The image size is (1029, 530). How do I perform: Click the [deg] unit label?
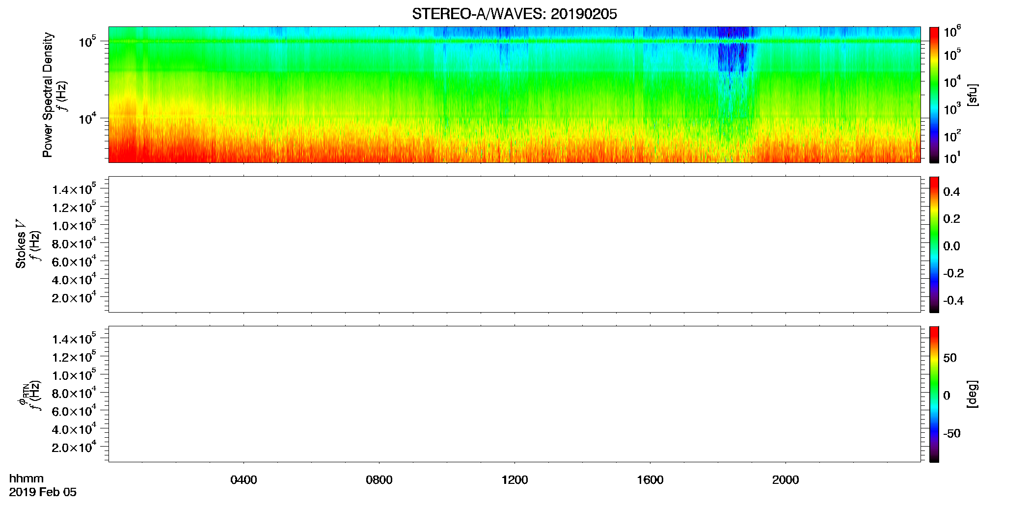click(972, 394)
